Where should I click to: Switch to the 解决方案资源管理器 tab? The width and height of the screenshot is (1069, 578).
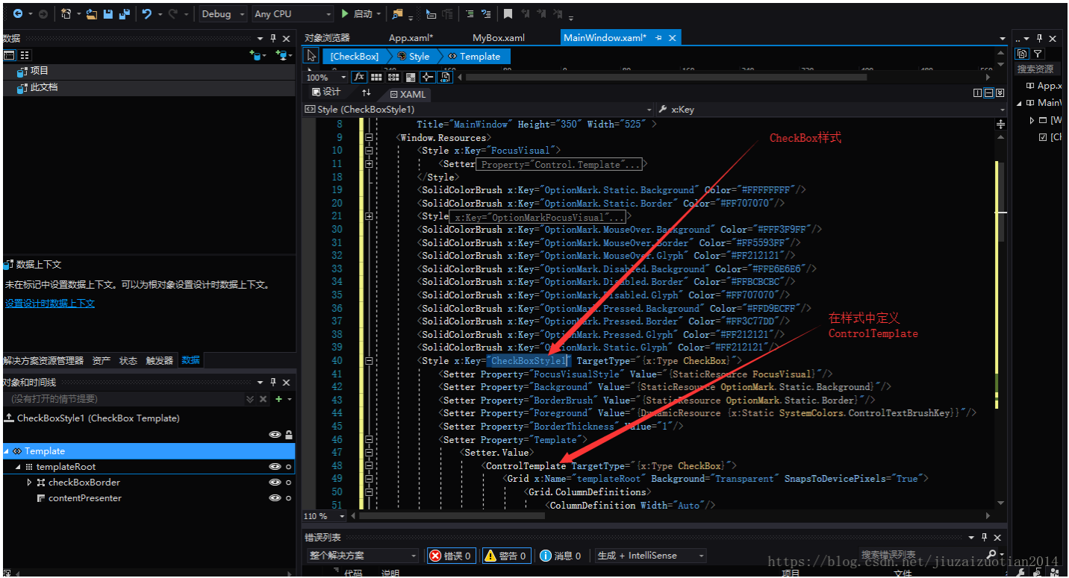click(x=43, y=360)
